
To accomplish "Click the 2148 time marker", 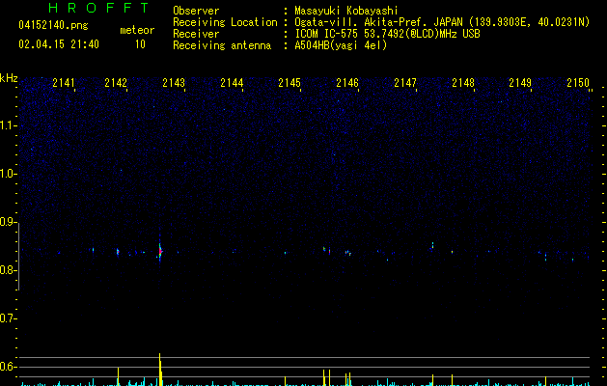I will coord(463,83).
